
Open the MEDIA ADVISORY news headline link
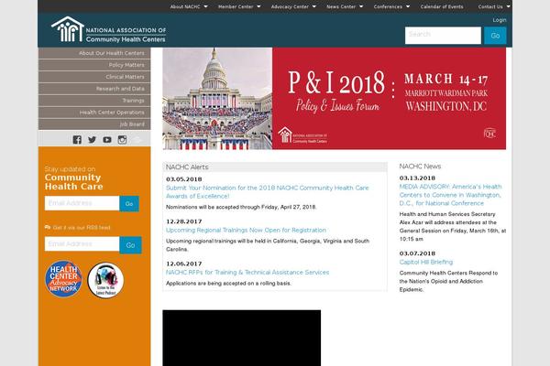[x=450, y=195]
